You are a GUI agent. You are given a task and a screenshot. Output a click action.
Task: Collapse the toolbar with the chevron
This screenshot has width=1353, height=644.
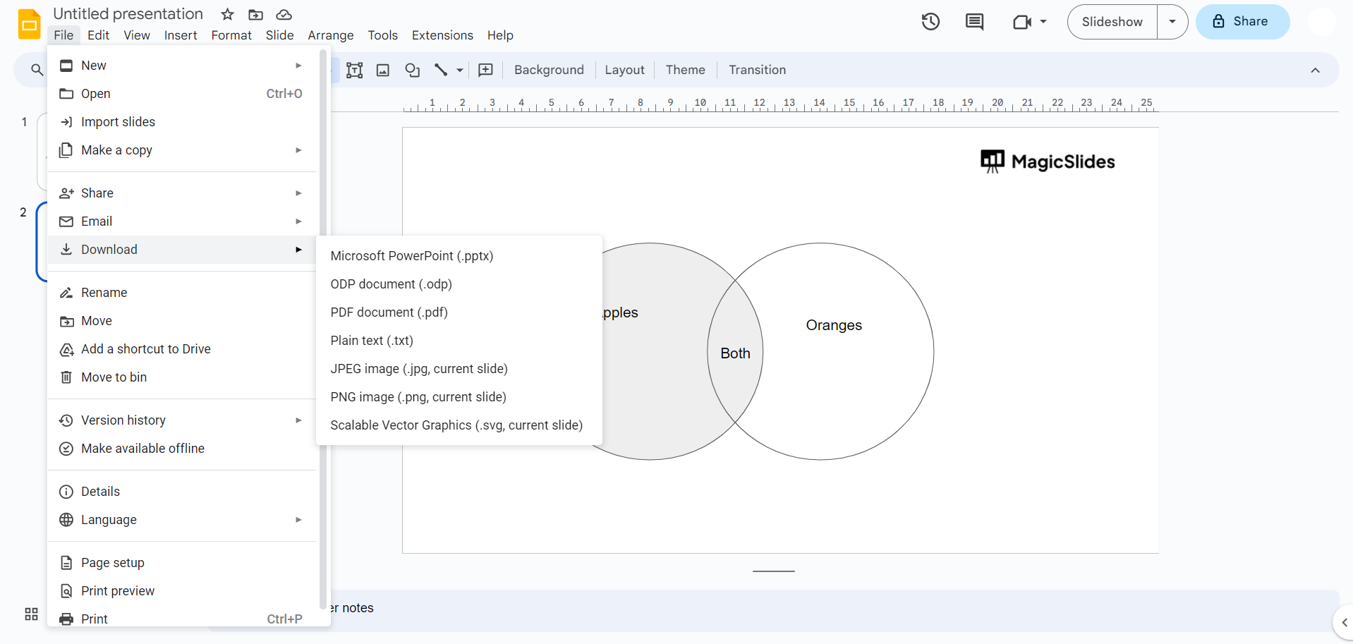[1315, 70]
